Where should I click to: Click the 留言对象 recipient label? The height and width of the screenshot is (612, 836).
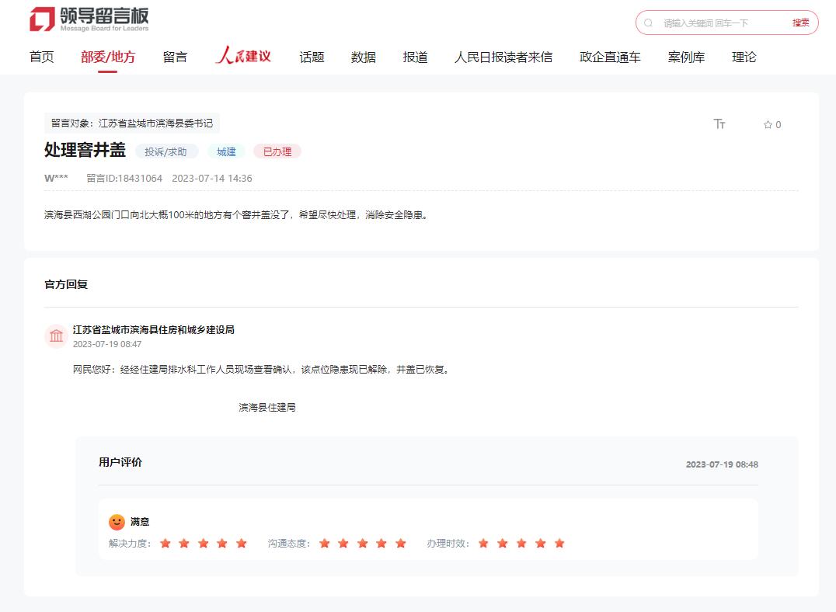(x=132, y=123)
